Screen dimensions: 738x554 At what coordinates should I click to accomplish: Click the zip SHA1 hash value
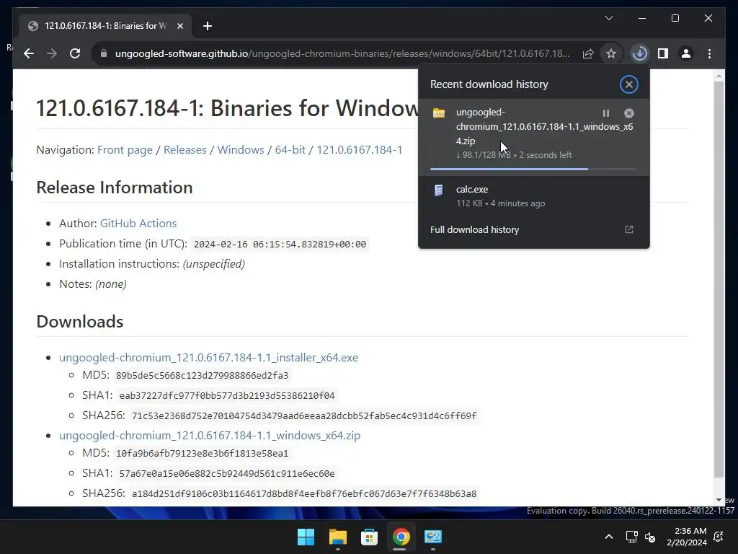tap(227, 473)
